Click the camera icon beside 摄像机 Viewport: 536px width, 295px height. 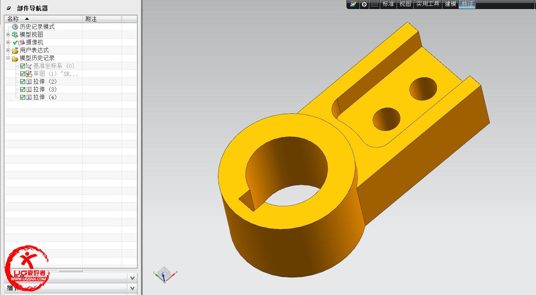[x=22, y=42]
